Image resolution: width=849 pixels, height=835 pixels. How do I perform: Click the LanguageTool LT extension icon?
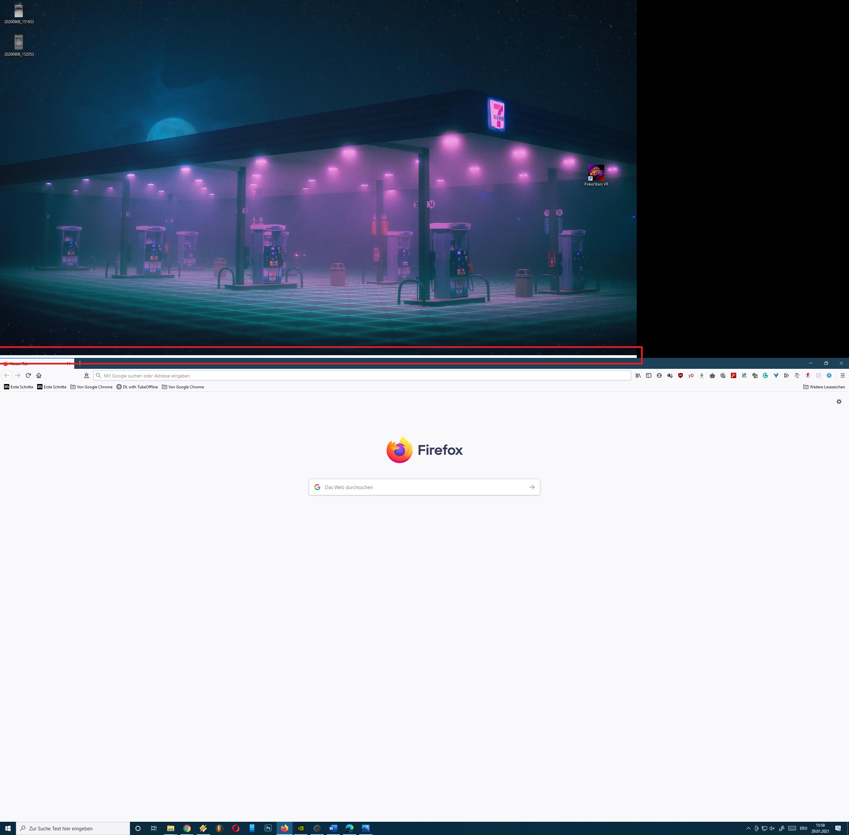[x=744, y=375]
